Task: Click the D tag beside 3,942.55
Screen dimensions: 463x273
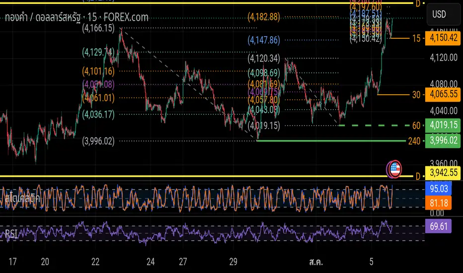Action: 418,177
